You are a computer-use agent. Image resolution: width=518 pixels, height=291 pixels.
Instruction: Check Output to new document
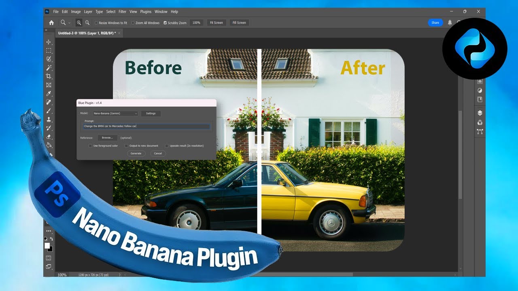(x=126, y=146)
